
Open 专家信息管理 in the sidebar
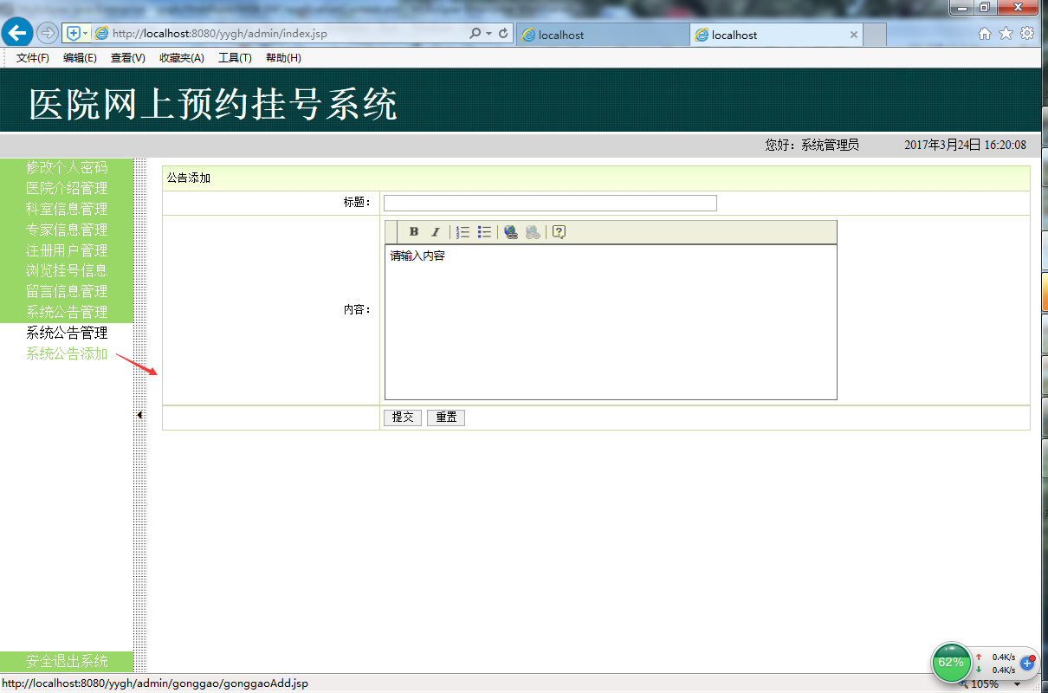pos(67,230)
